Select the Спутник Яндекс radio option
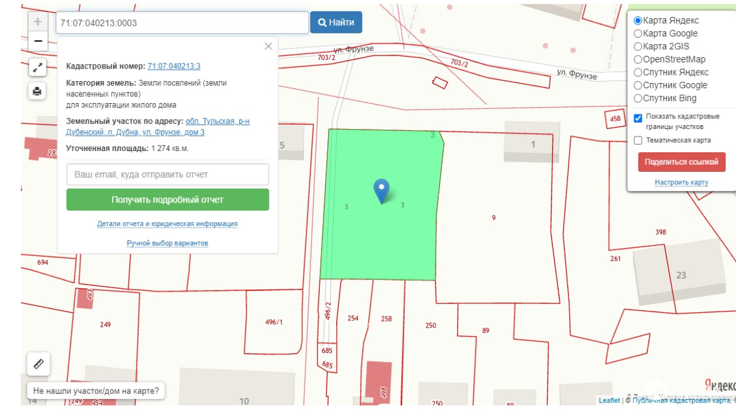This screenshot has height=409, width=736. [638, 72]
